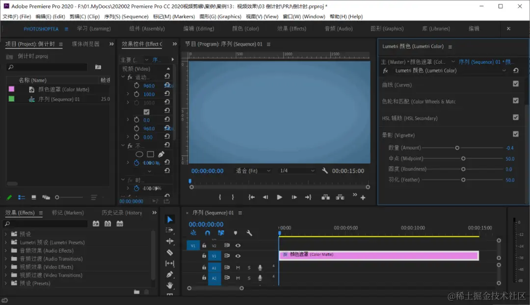Toggle HSL Secondary checkbox

point(515,117)
